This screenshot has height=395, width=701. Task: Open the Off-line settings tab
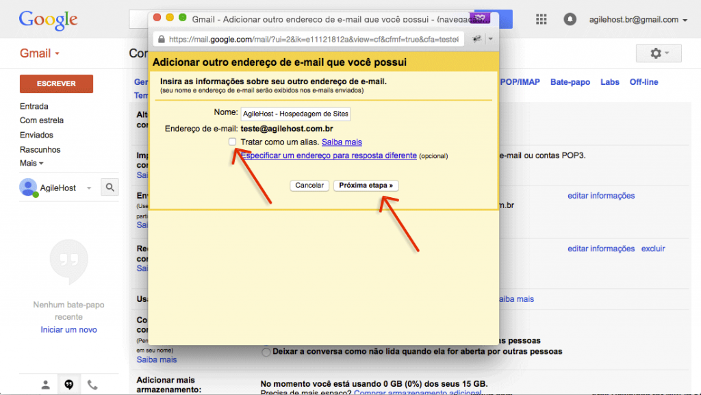[x=643, y=82]
